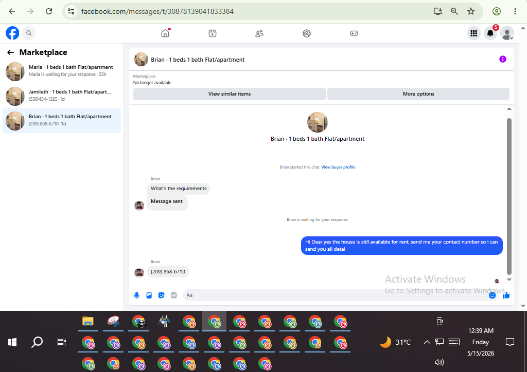Screen dimensions: 527x372
Task: Click the chat vertical scrollbar thumb
Action: [x=509, y=196]
